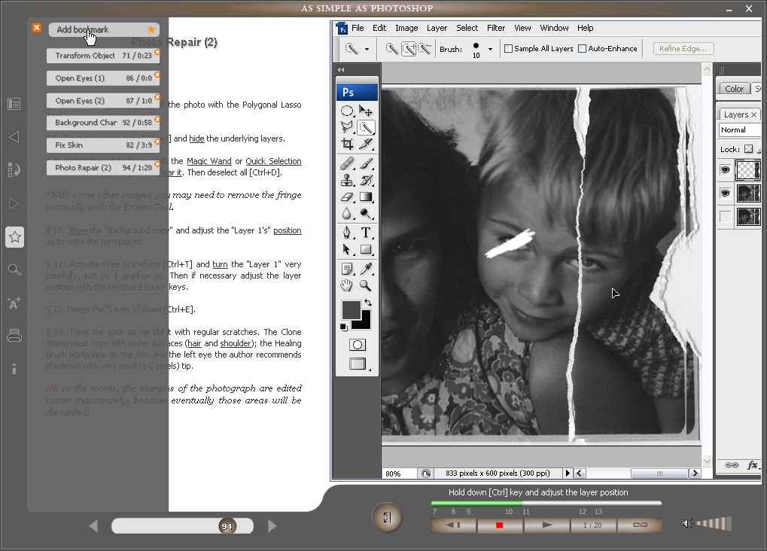Select the Hand tool

coord(347,285)
